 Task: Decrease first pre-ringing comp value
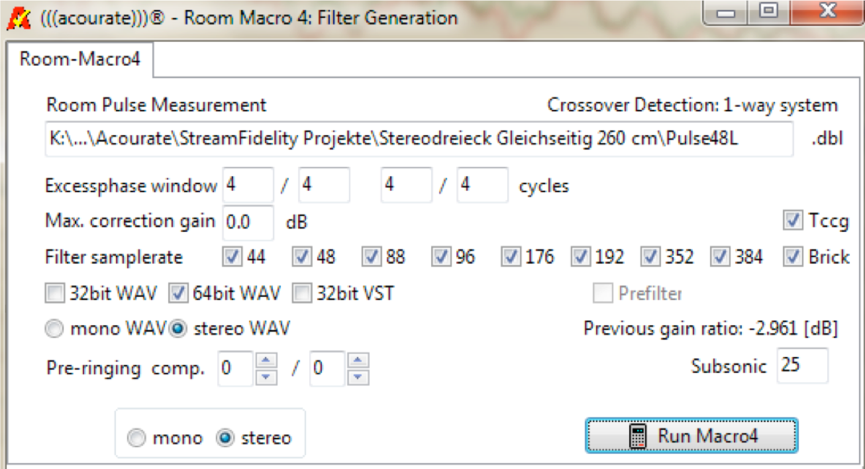tap(265, 376)
